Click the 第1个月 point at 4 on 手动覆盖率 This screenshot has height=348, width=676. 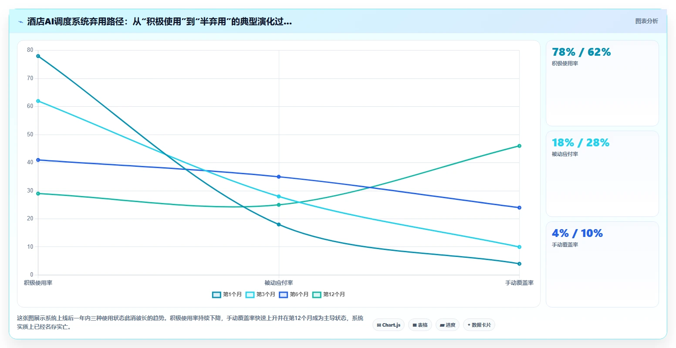pyautogui.click(x=519, y=264)
